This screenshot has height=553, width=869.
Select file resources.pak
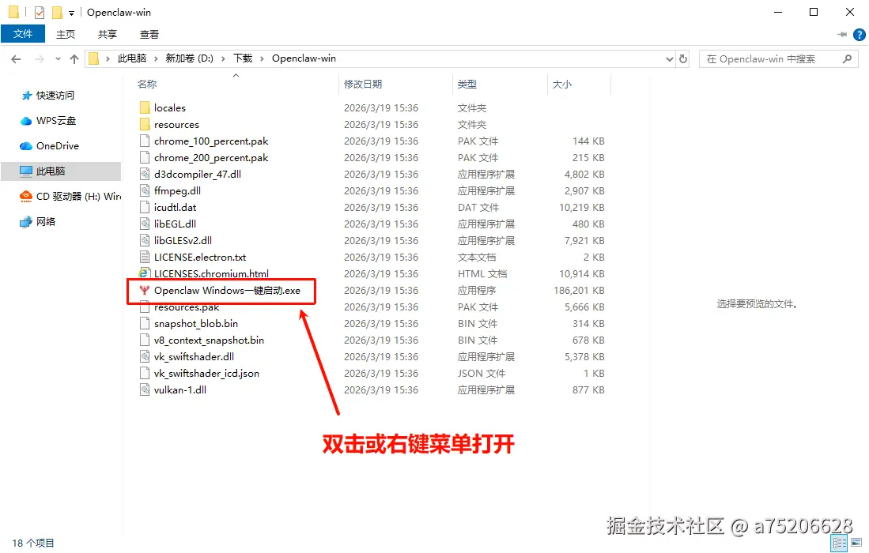pyautogui.click(x=187, y=307)
